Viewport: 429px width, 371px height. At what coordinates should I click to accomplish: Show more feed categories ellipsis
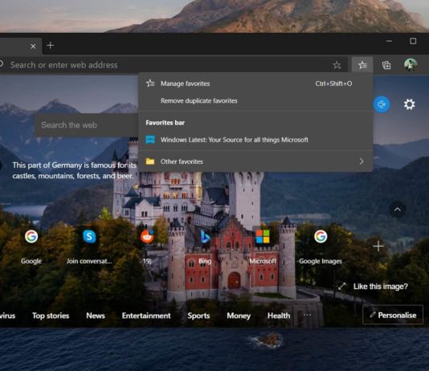307,315
